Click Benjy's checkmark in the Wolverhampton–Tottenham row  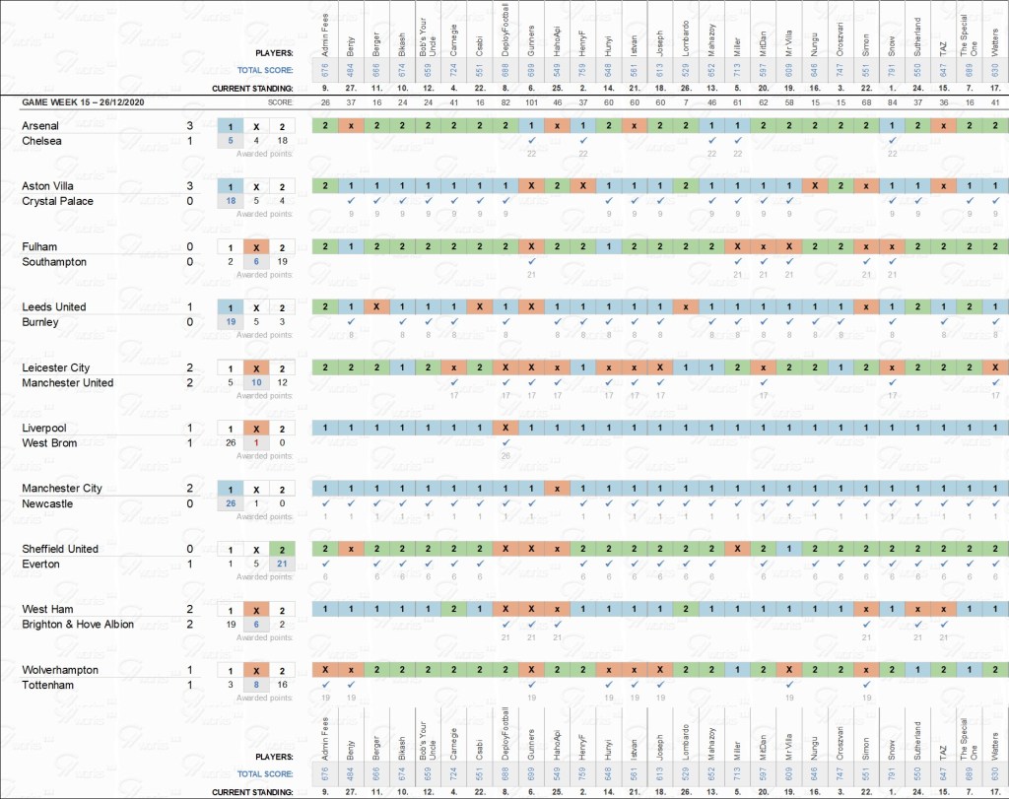(352, 685)
